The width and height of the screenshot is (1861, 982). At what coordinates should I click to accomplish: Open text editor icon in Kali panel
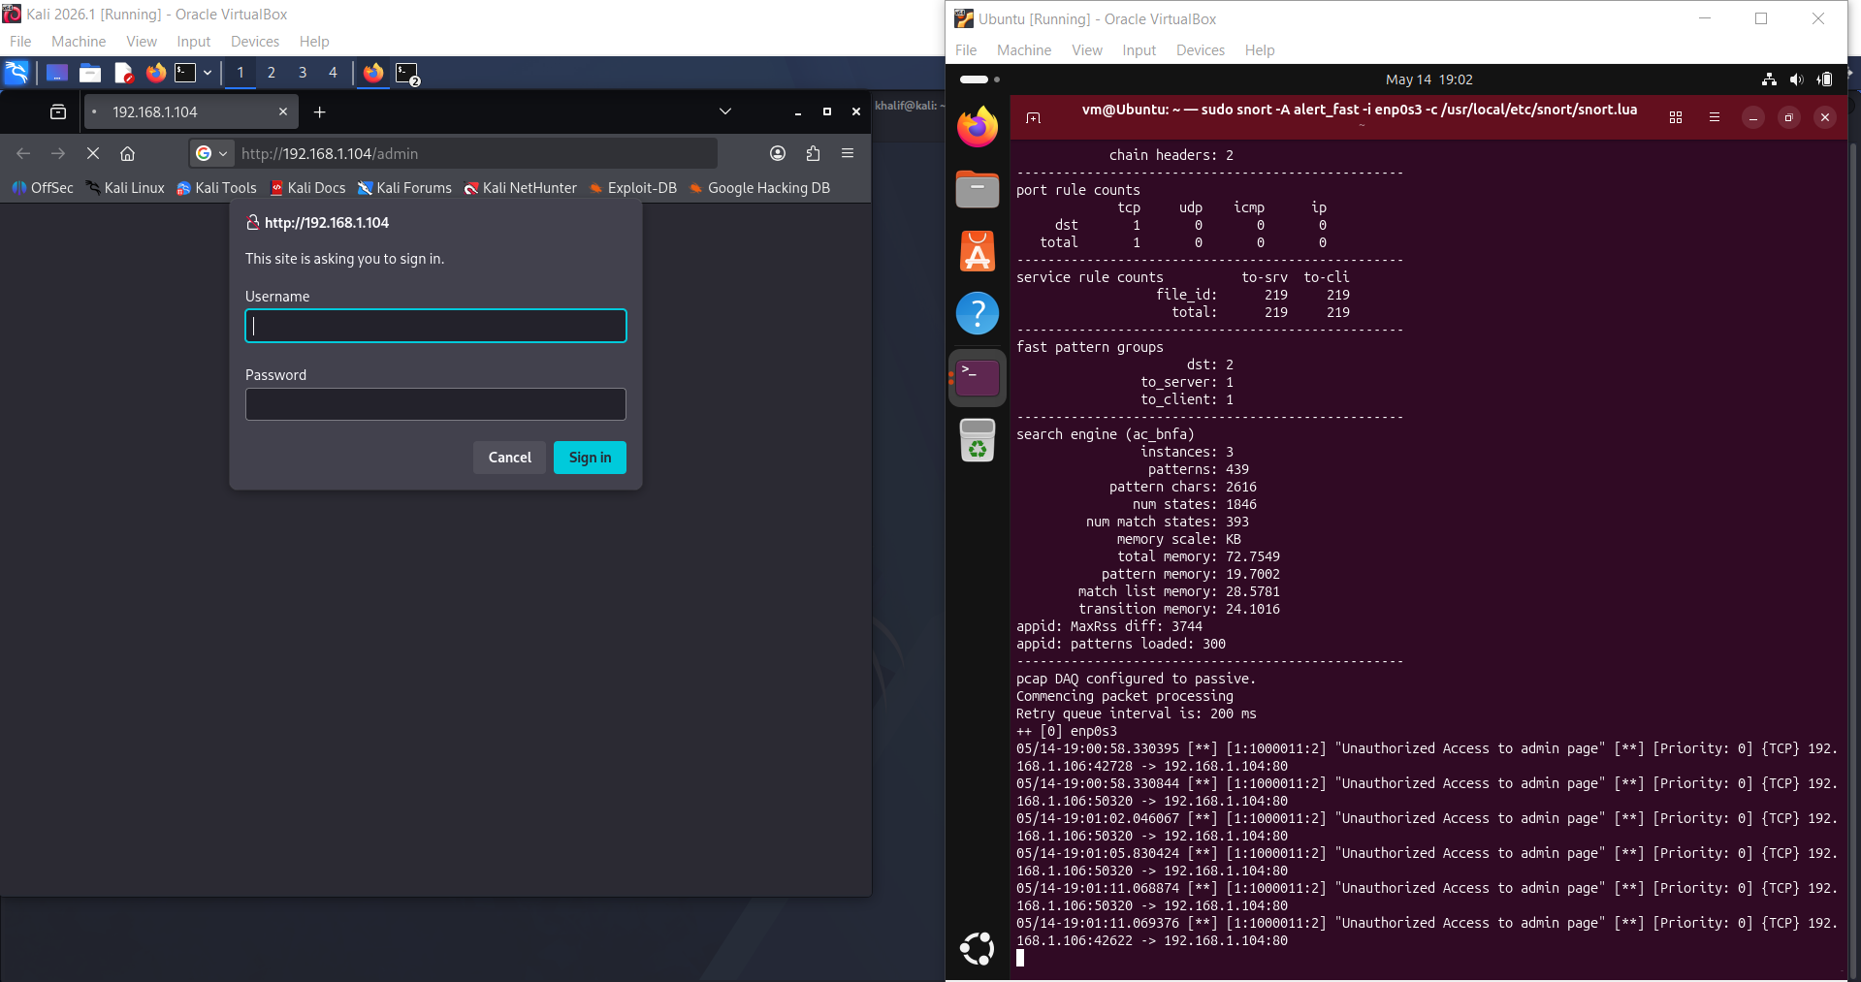123,73
